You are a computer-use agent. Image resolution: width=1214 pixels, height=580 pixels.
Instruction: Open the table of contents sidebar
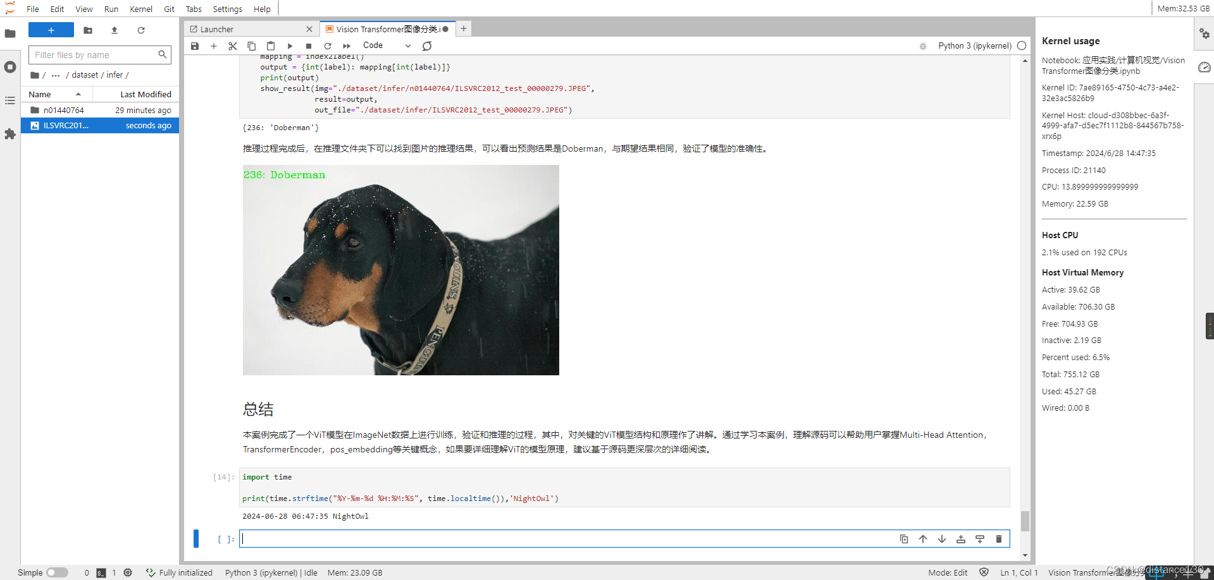pyautogui.click(x=10, y=100)
